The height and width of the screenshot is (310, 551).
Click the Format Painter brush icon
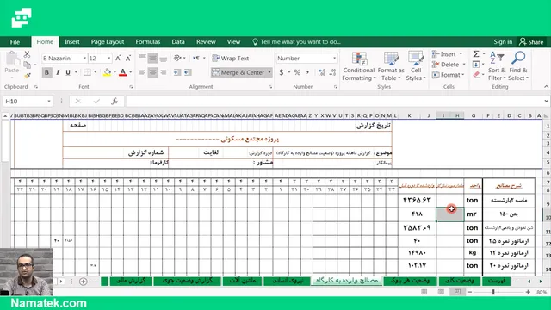(x=28, y=75)
